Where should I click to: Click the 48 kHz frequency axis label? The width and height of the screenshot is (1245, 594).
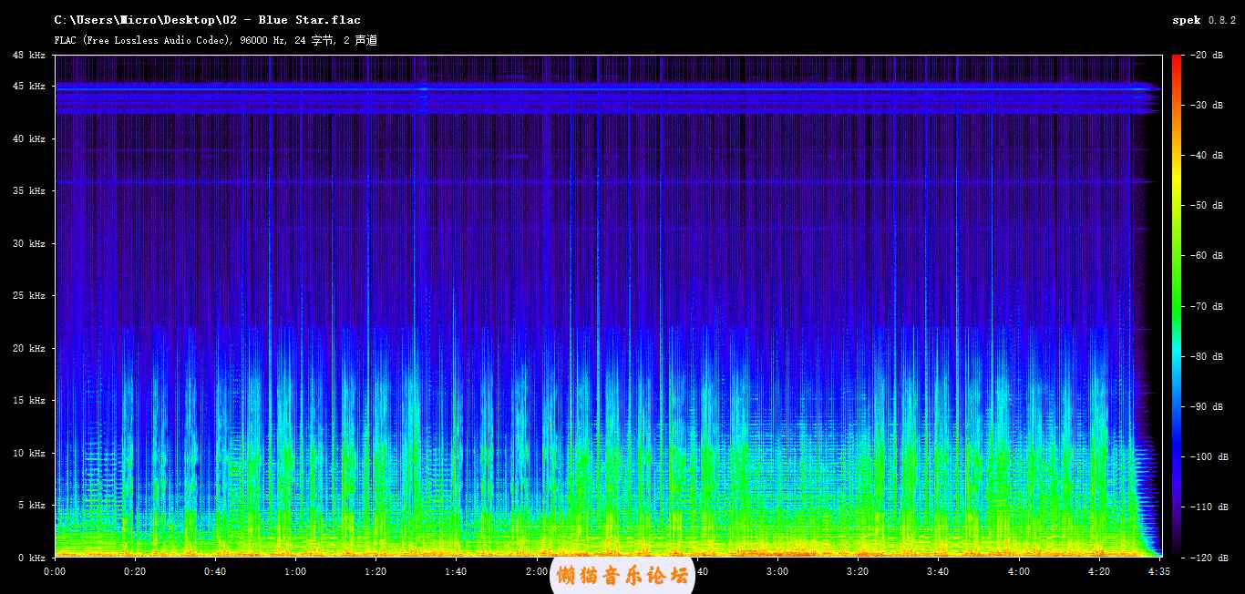[29, 56]
